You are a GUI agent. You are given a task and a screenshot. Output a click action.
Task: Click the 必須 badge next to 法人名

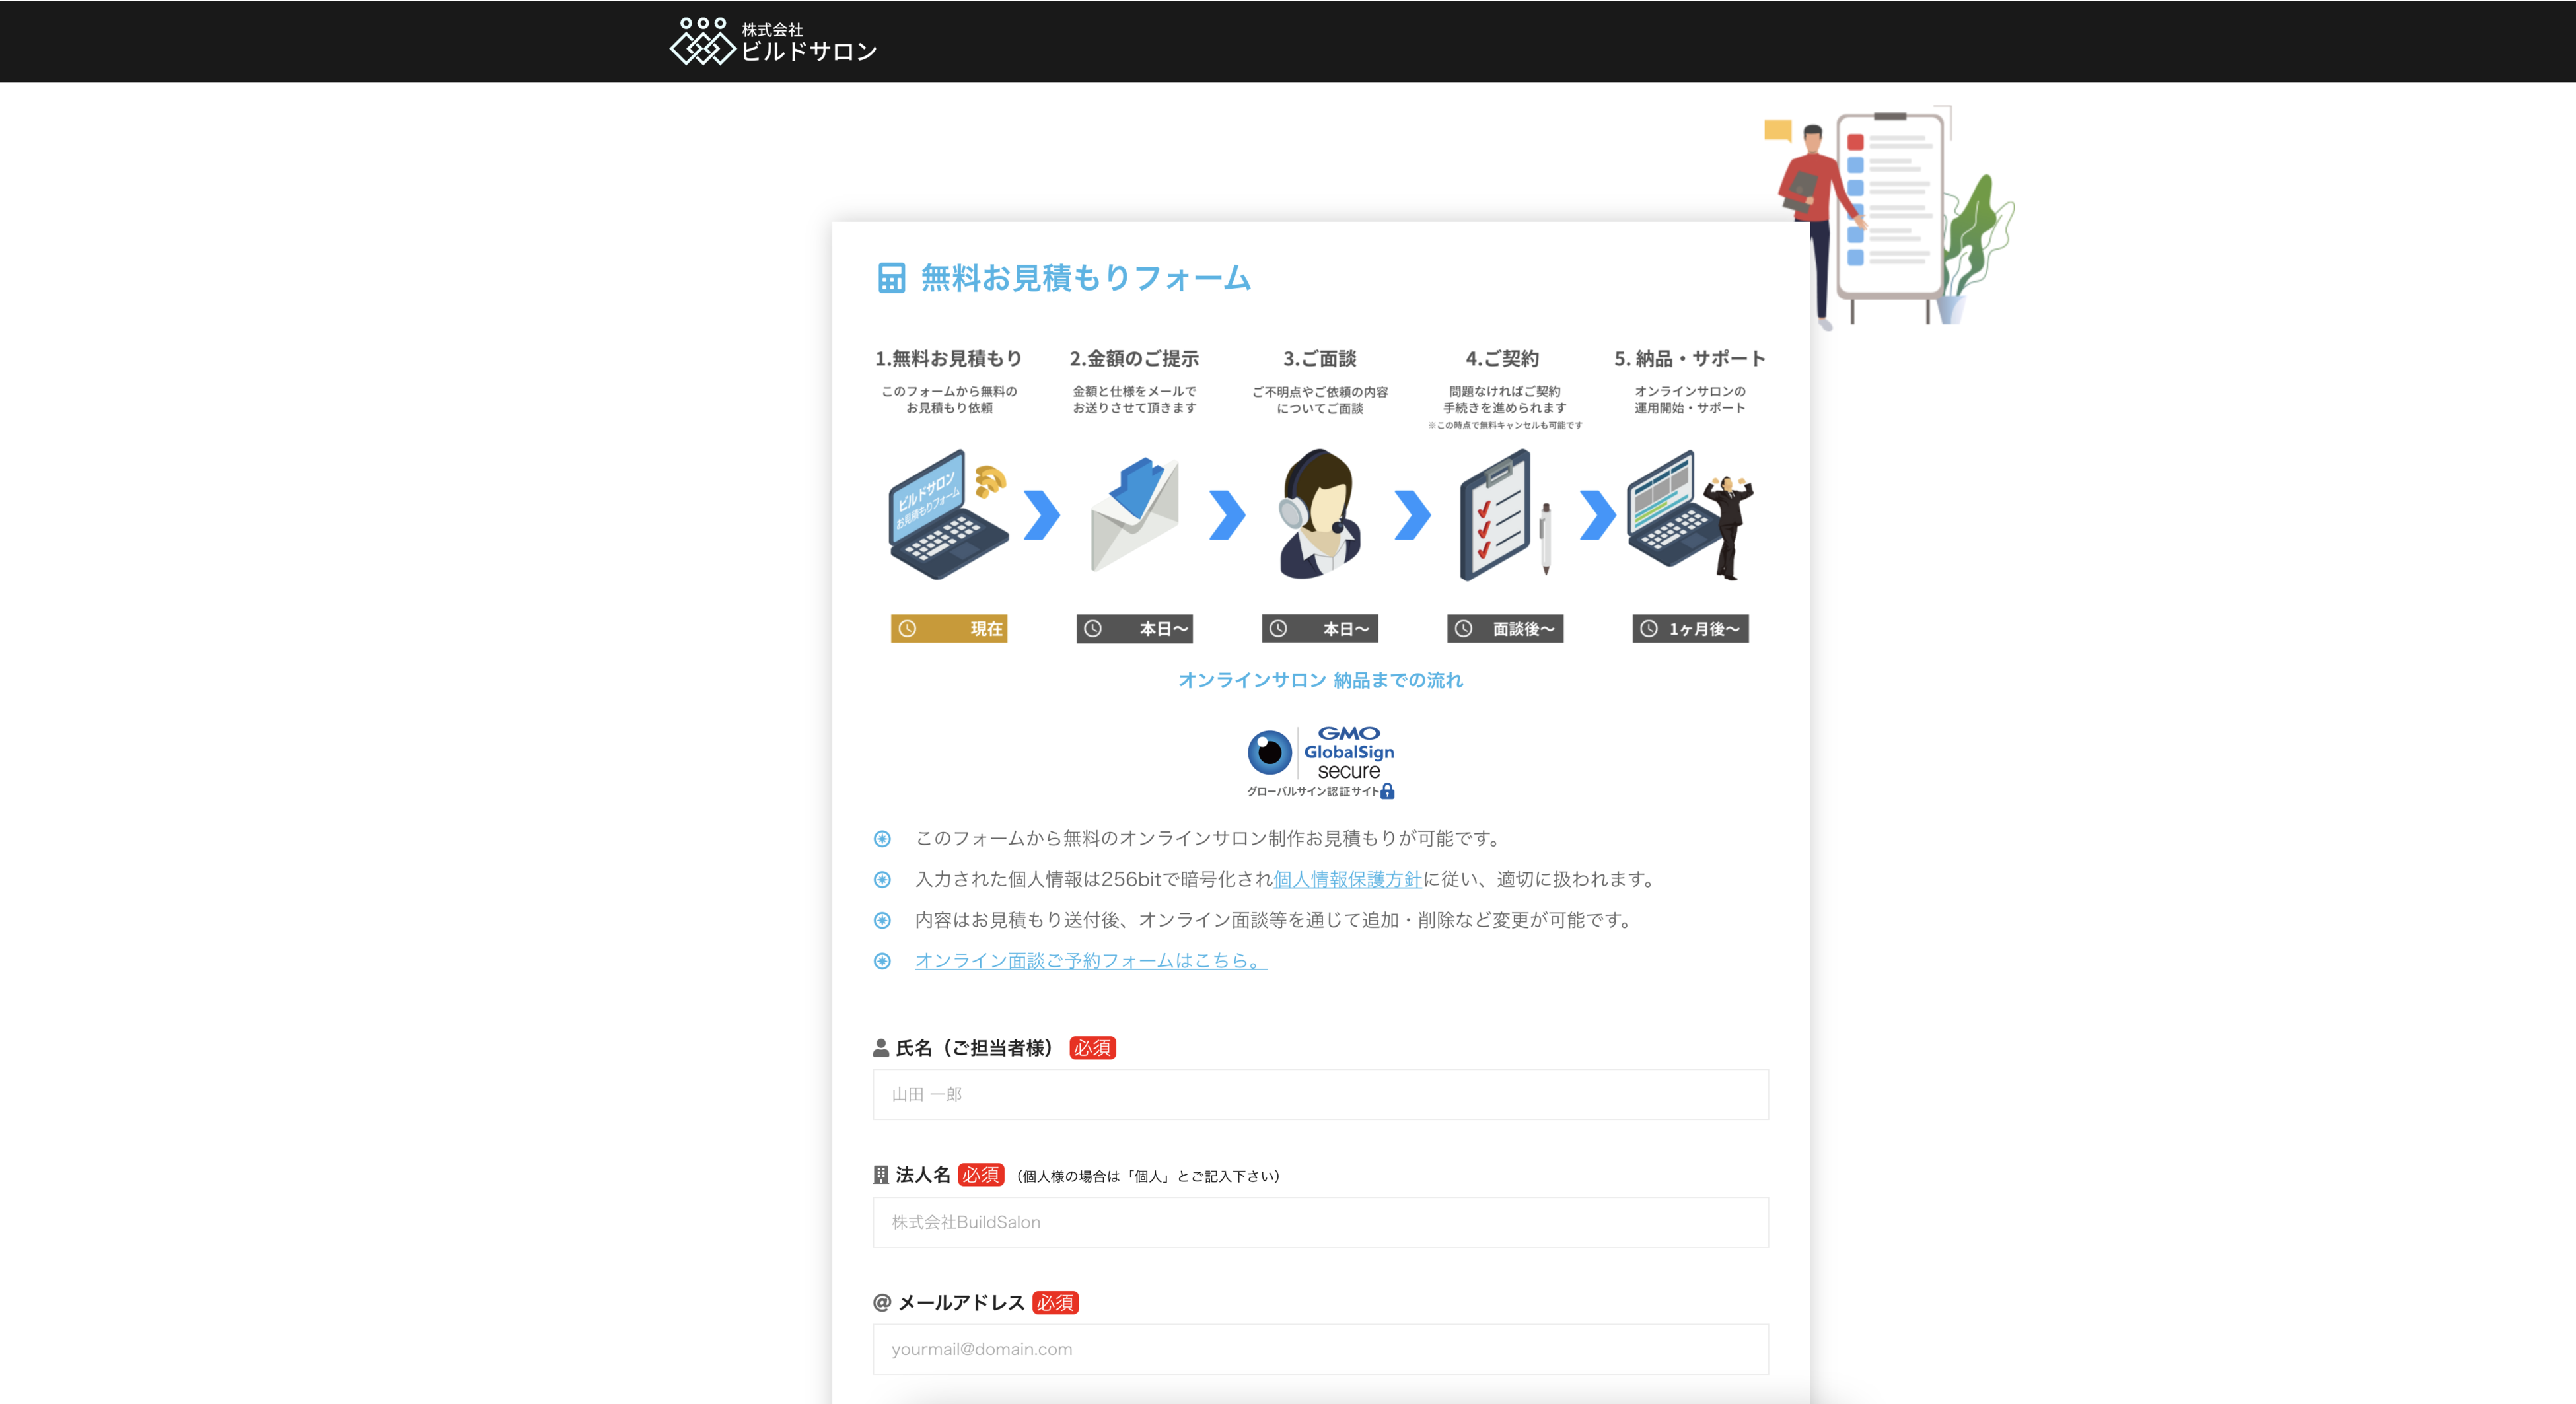click(x=981, y=1176)
